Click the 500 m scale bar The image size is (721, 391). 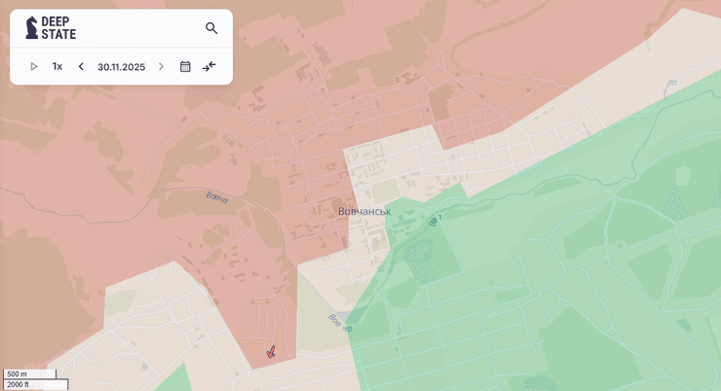[29, 373]
